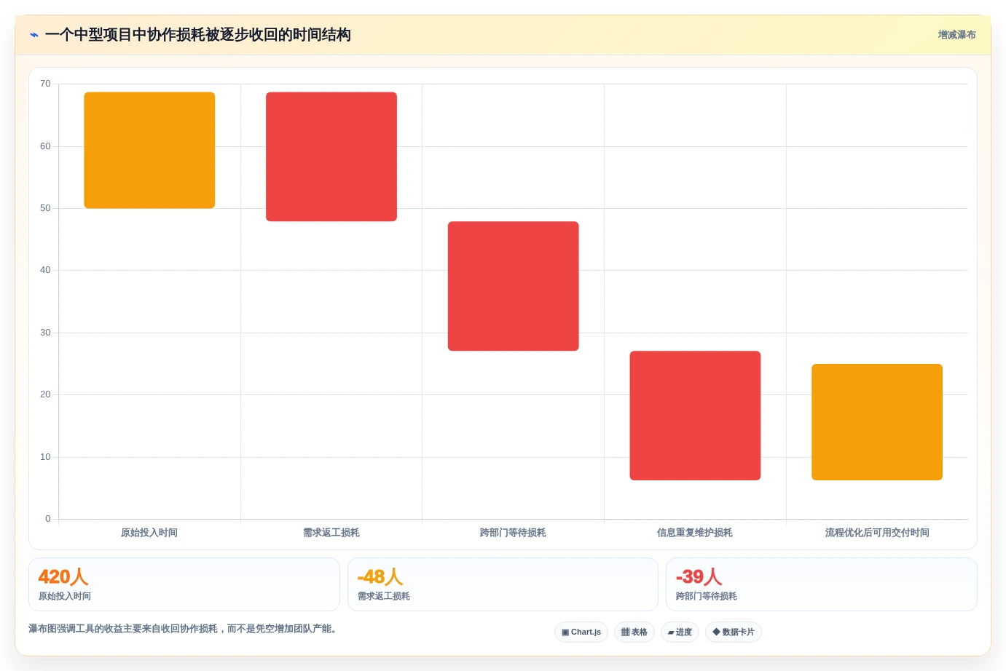Click axis label 跨部门等待损耗
Viewport: 1006px width, 671px height.
513,533
